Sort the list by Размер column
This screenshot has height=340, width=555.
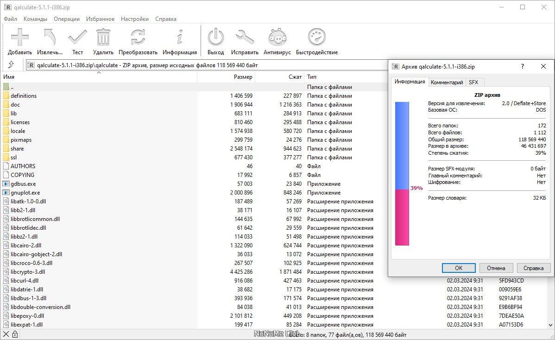tap(227, 77)
